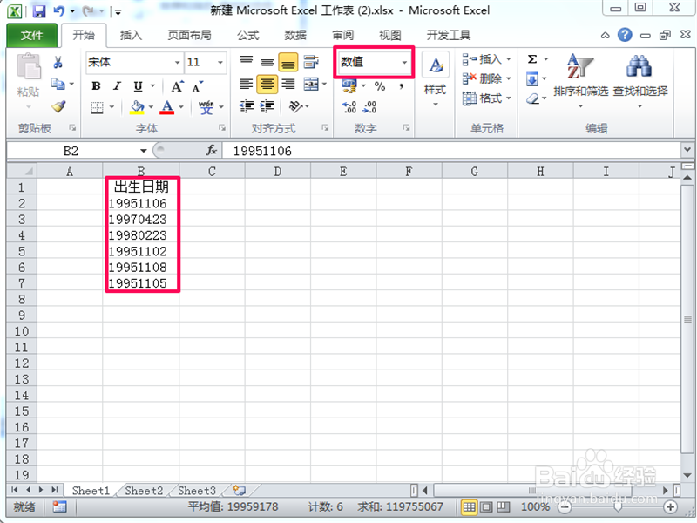Toggle top align
This screenshot has height=523, width=697.
click(246, 62)
